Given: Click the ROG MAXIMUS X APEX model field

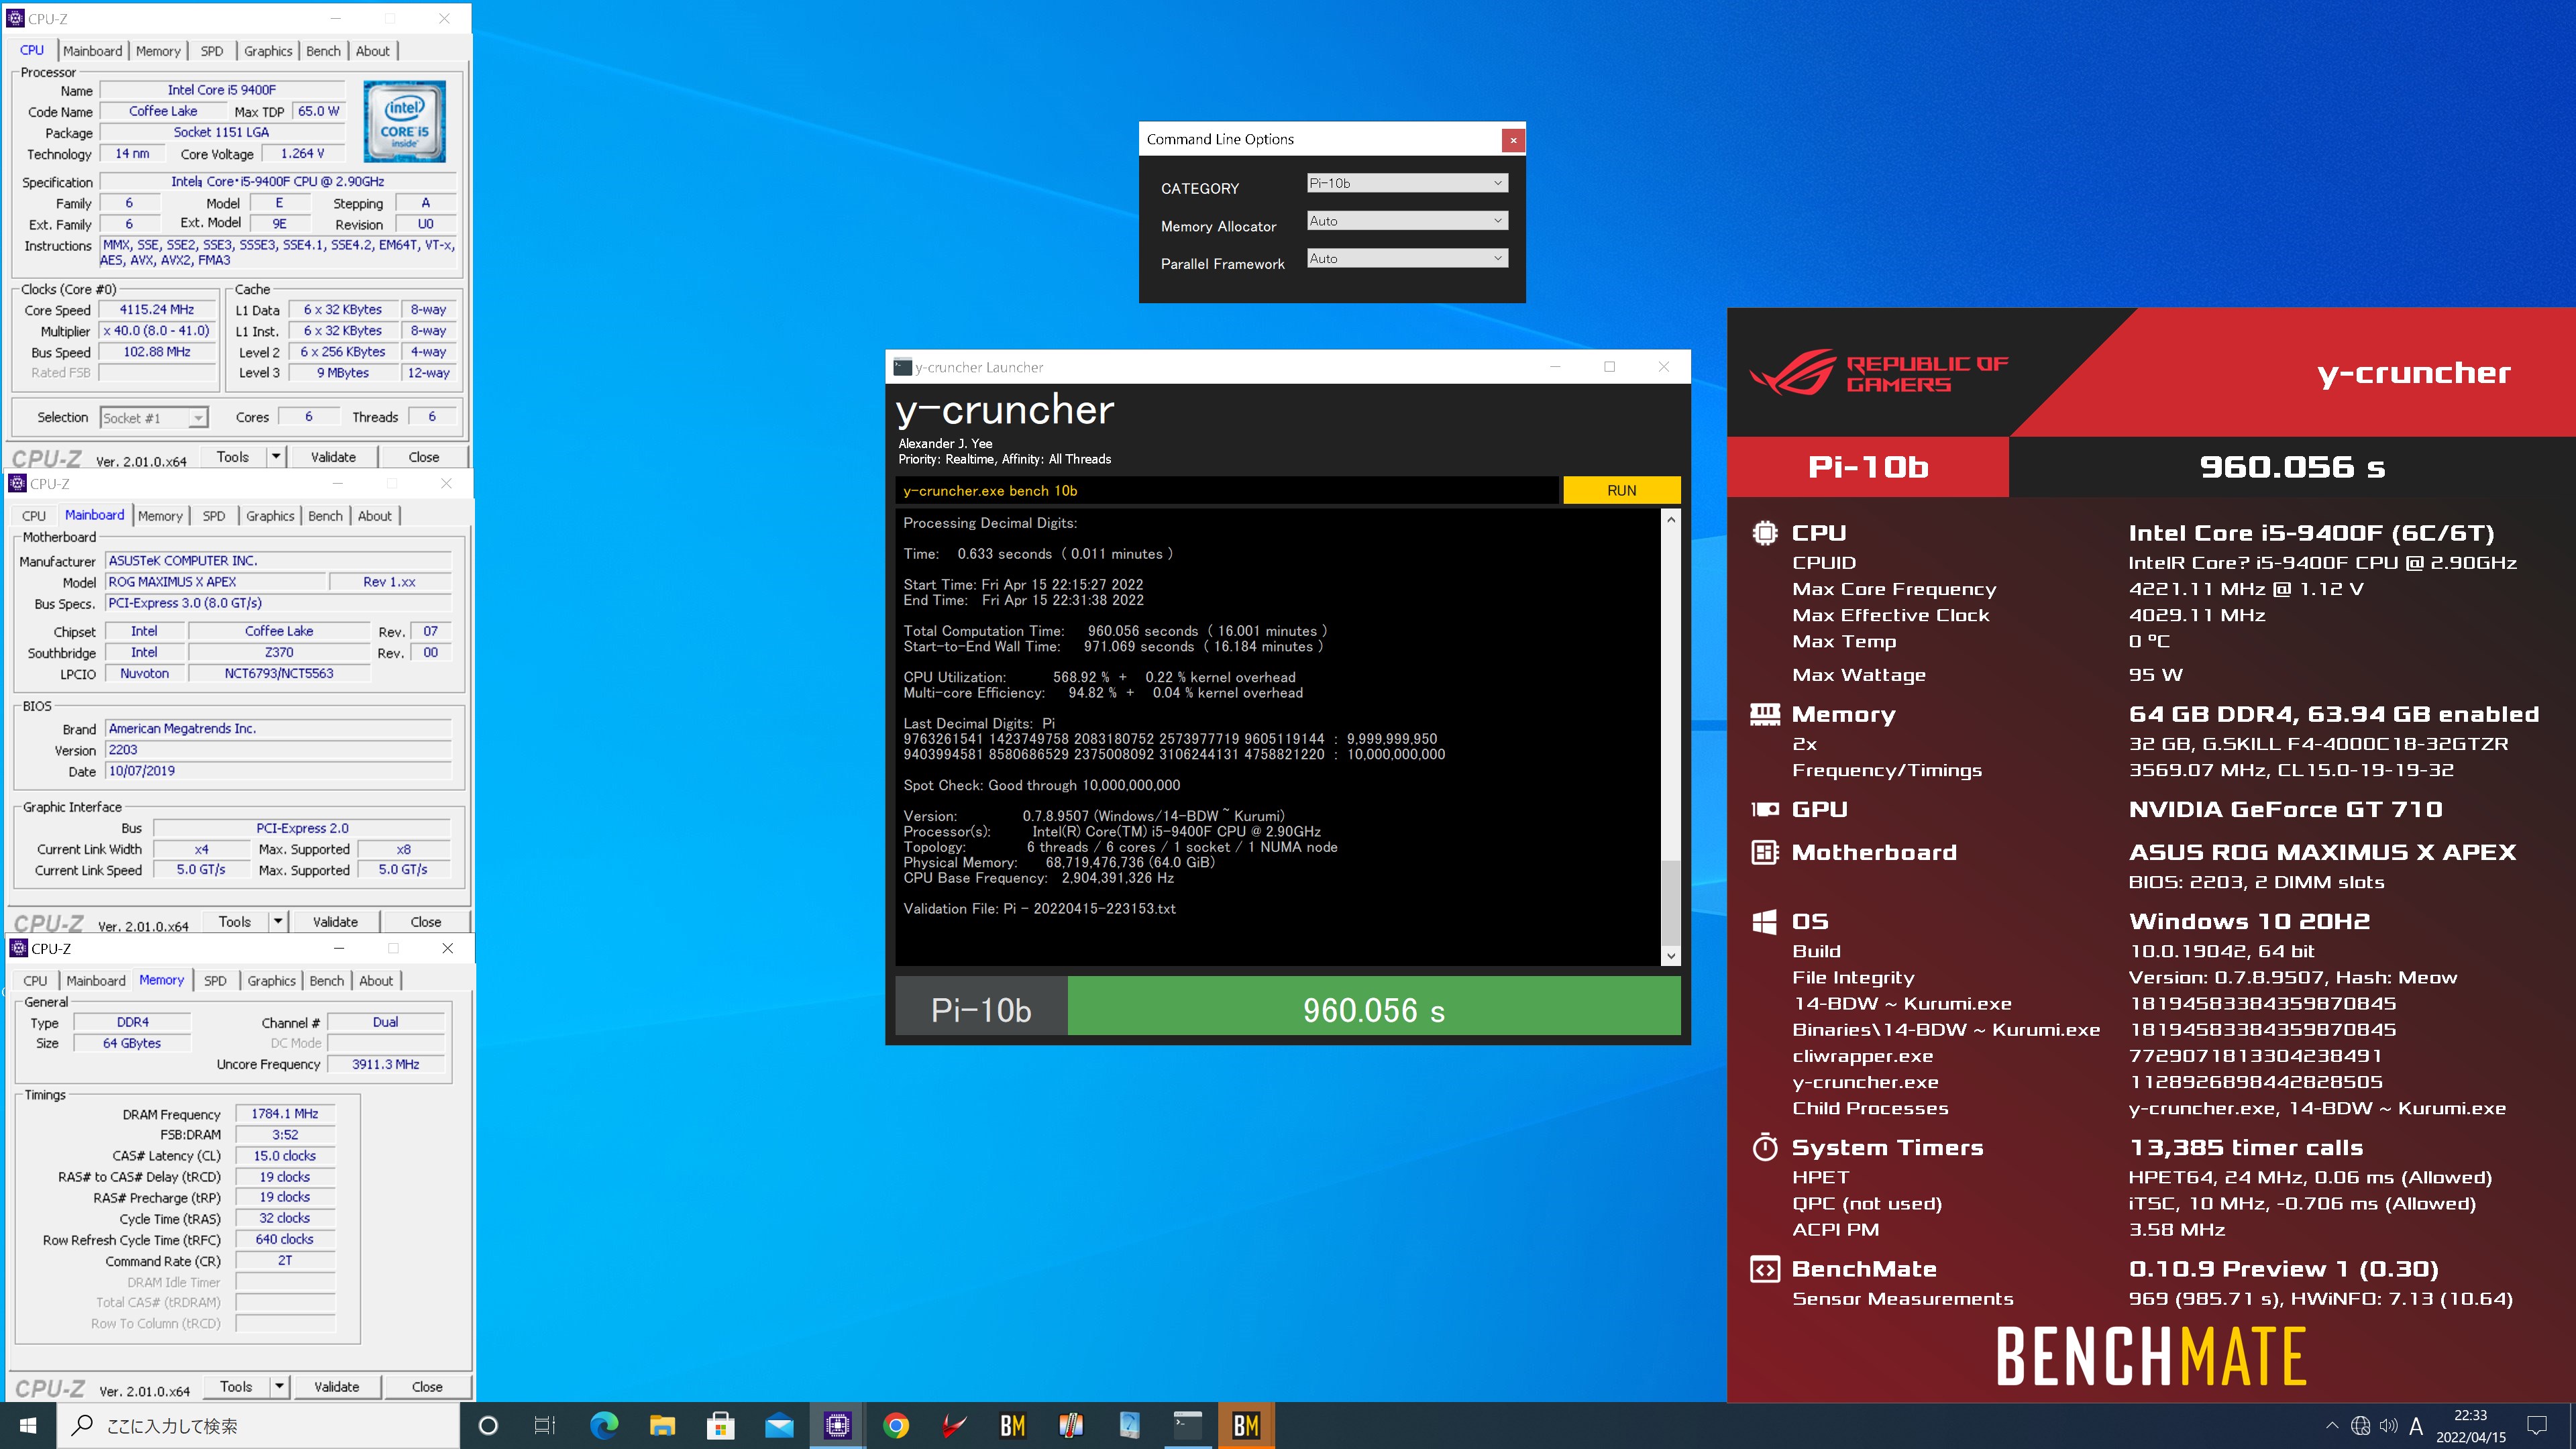Looking at the screenshot, I should point(216,582).
